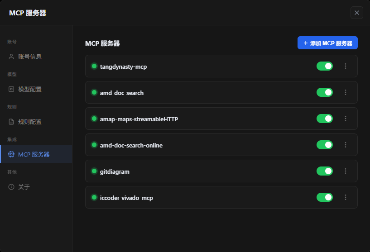This screenshot has width=370, height=252.
Task: Open three-dot menu for amd-doc-search
Action: click(x=346, y=92)
